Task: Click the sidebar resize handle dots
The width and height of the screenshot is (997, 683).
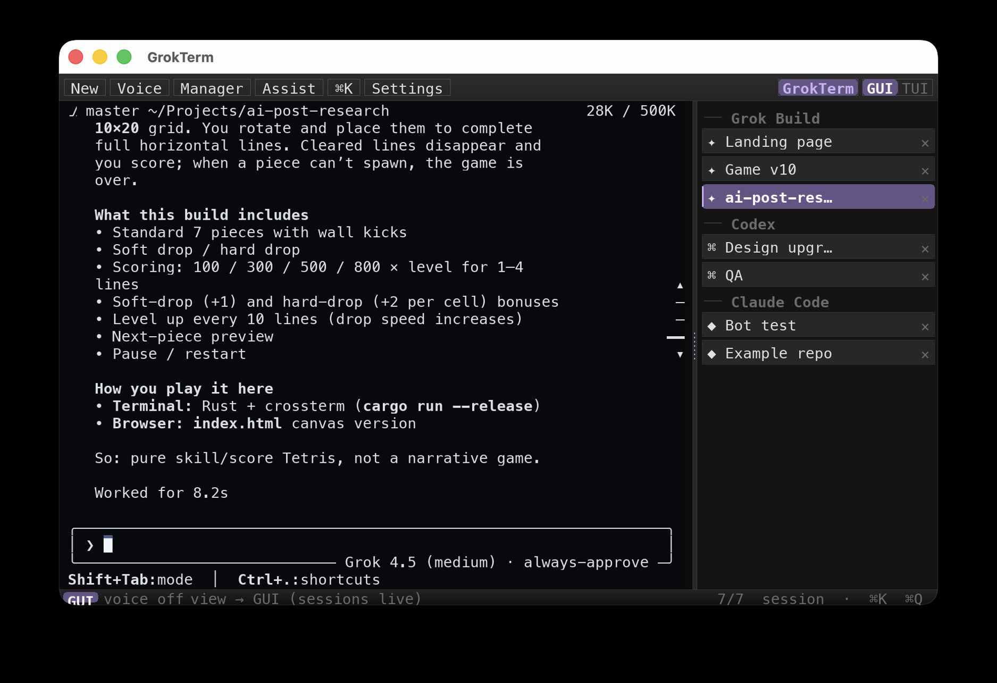Action: [x=694, y=346]
